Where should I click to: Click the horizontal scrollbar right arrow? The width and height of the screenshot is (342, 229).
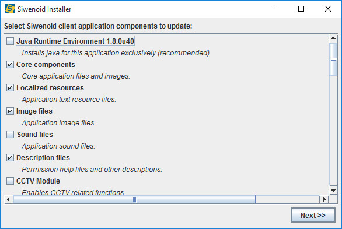(324, 199)
